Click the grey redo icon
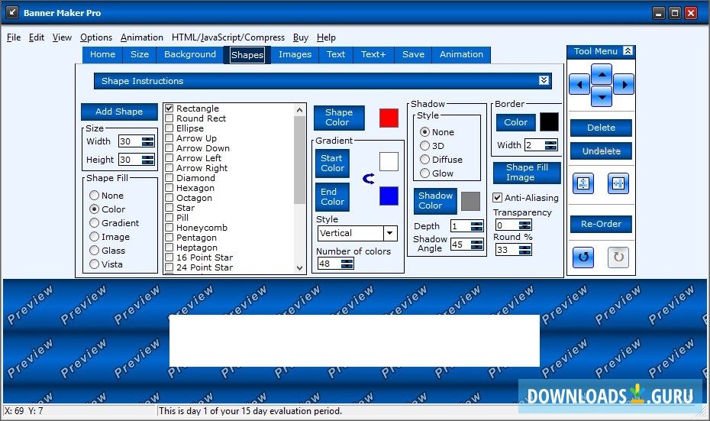710x421 pixels. pyautogui.click(x=618, y=257)
